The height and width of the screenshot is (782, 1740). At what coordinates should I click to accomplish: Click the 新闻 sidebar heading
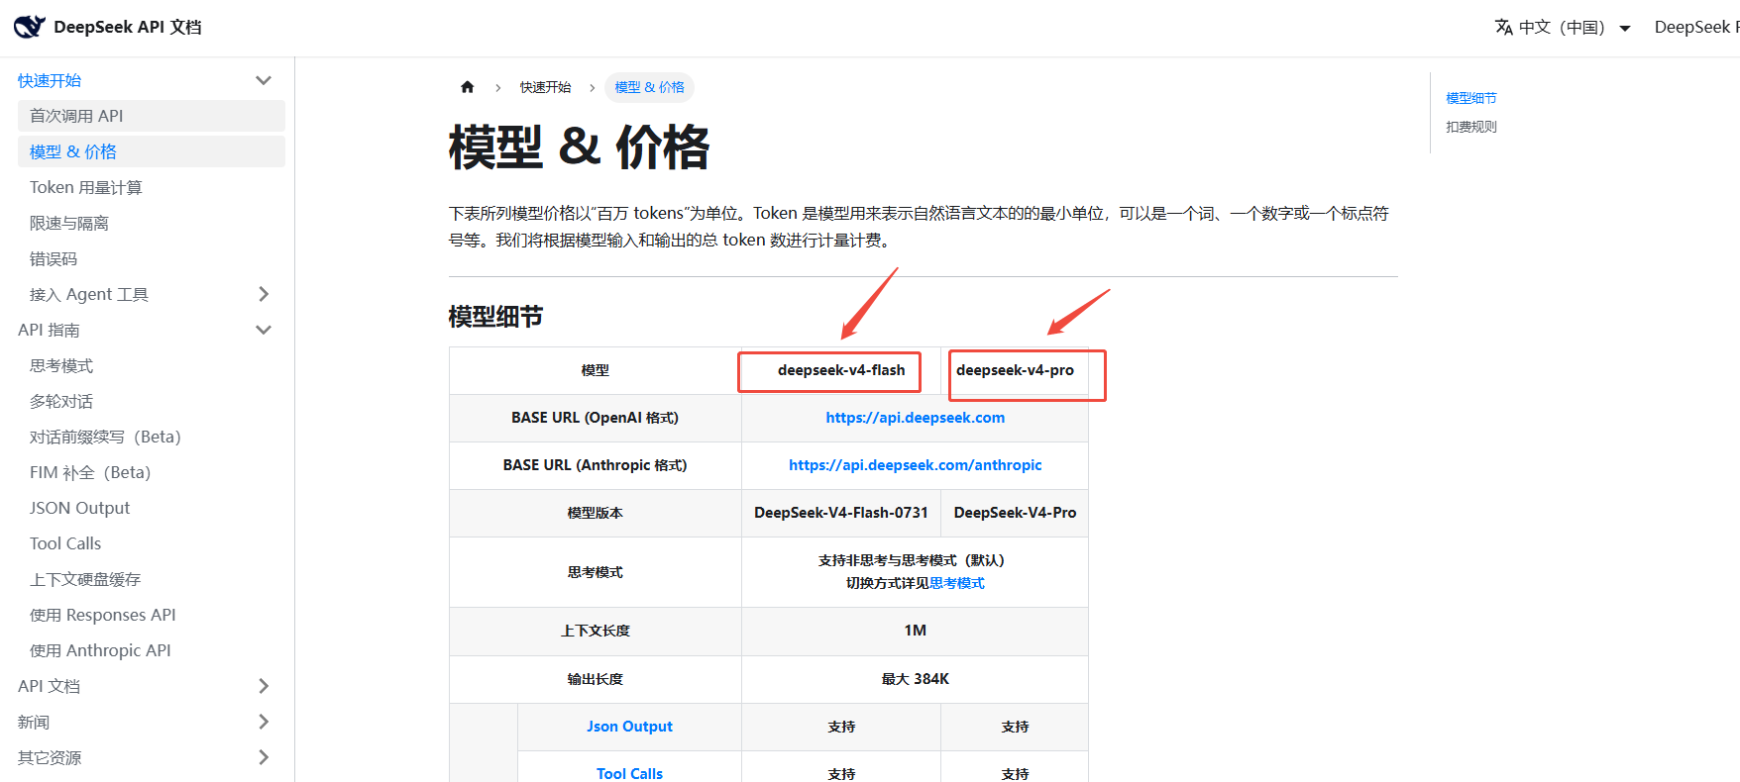point(34,722)
